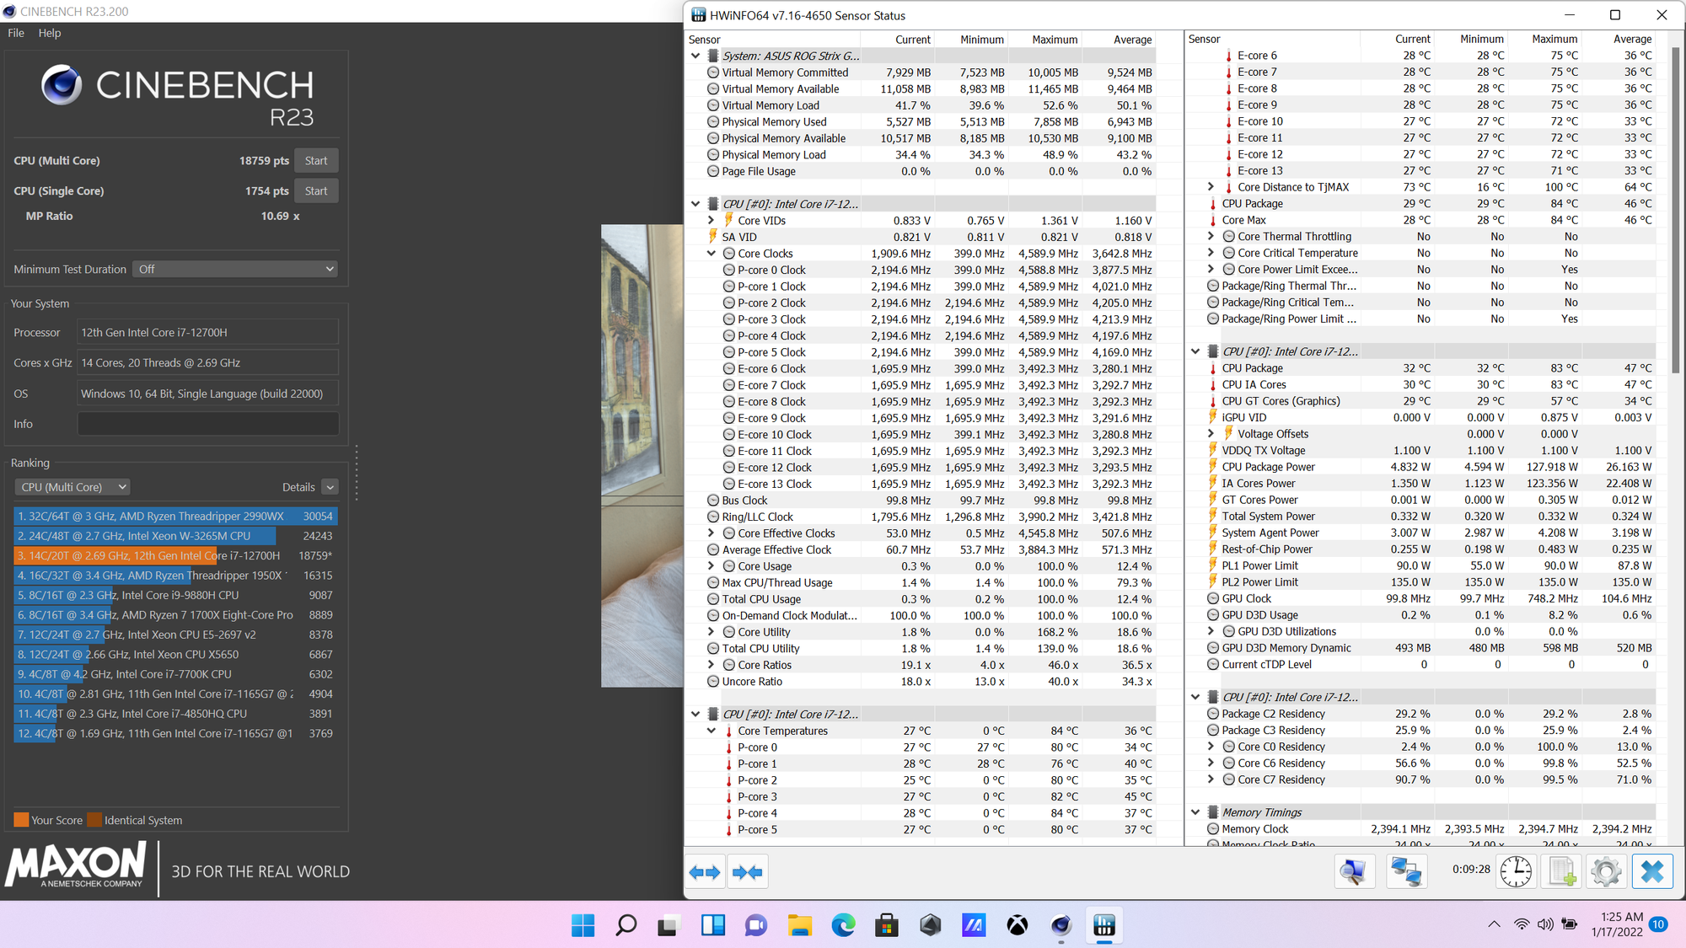The width and height of the screenshot is (1686, 948).
Task: Start CPU Multi Core test
Action: [x=316, y=160]
